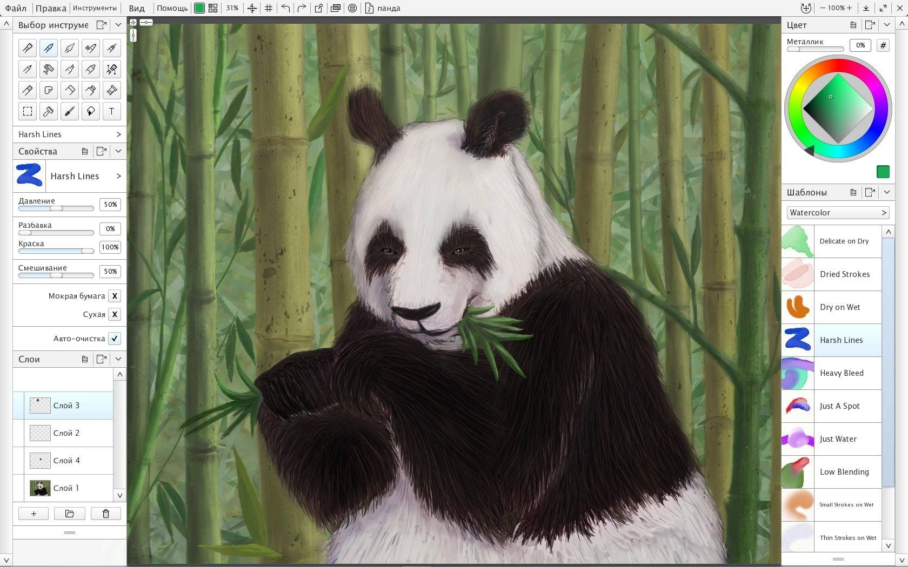Viewport: 908px width, 567px height.
Task: Open the Слои panel menu icon
Action: 85,359
